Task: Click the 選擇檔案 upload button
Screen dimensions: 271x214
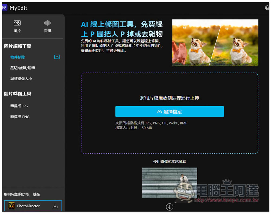Action: tap(170, 111)
